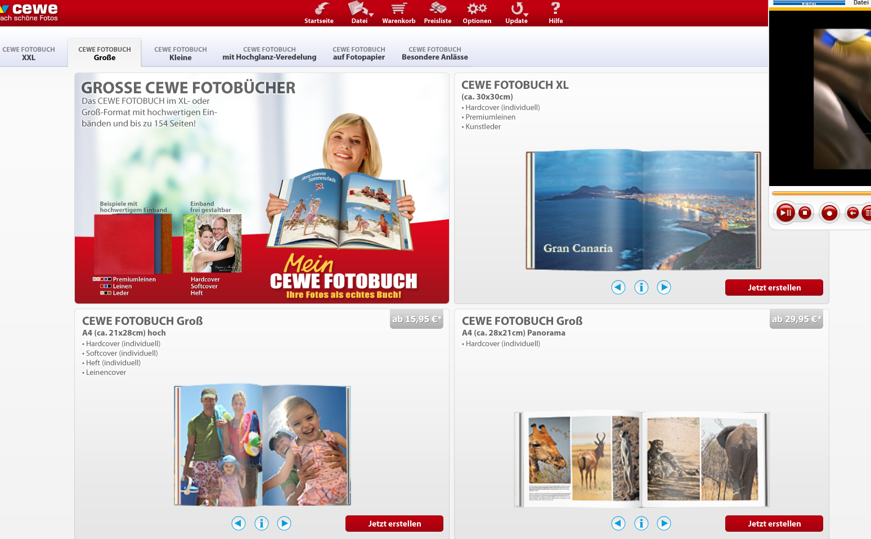Image resolution: width=871 pixels, height=539 pixels.
Task: Switch to CEWE FOTOBUCH Kleine tab
Action: tap(181, 53)
